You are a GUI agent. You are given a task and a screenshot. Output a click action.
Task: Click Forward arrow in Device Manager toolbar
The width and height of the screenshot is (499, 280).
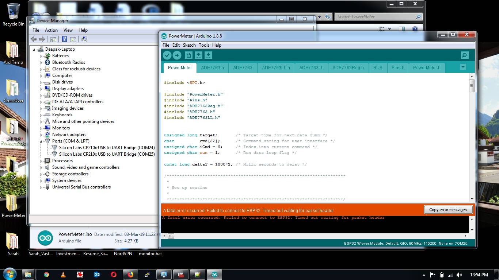(x=42, y=39)
